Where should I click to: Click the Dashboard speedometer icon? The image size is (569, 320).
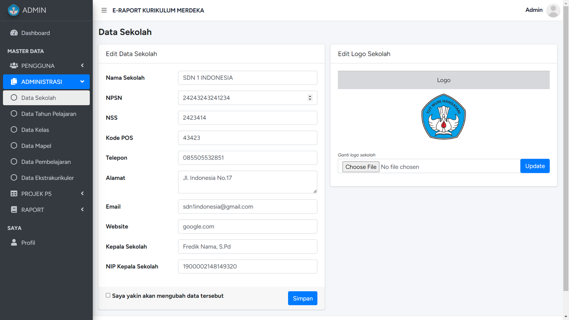[14, 33]
